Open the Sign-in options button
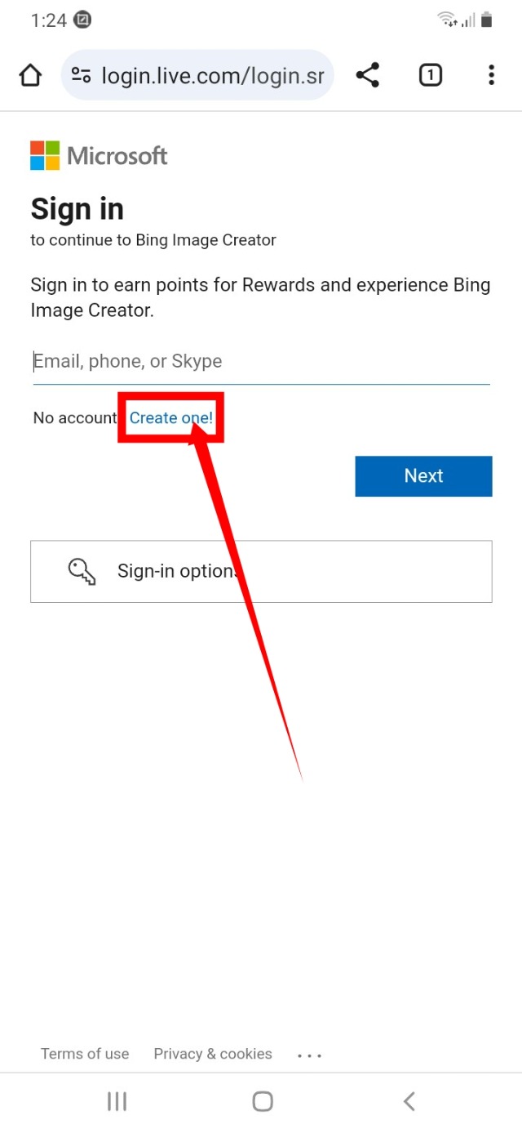The height and width of the screenshot is (1133, 522). click(261, 572)
